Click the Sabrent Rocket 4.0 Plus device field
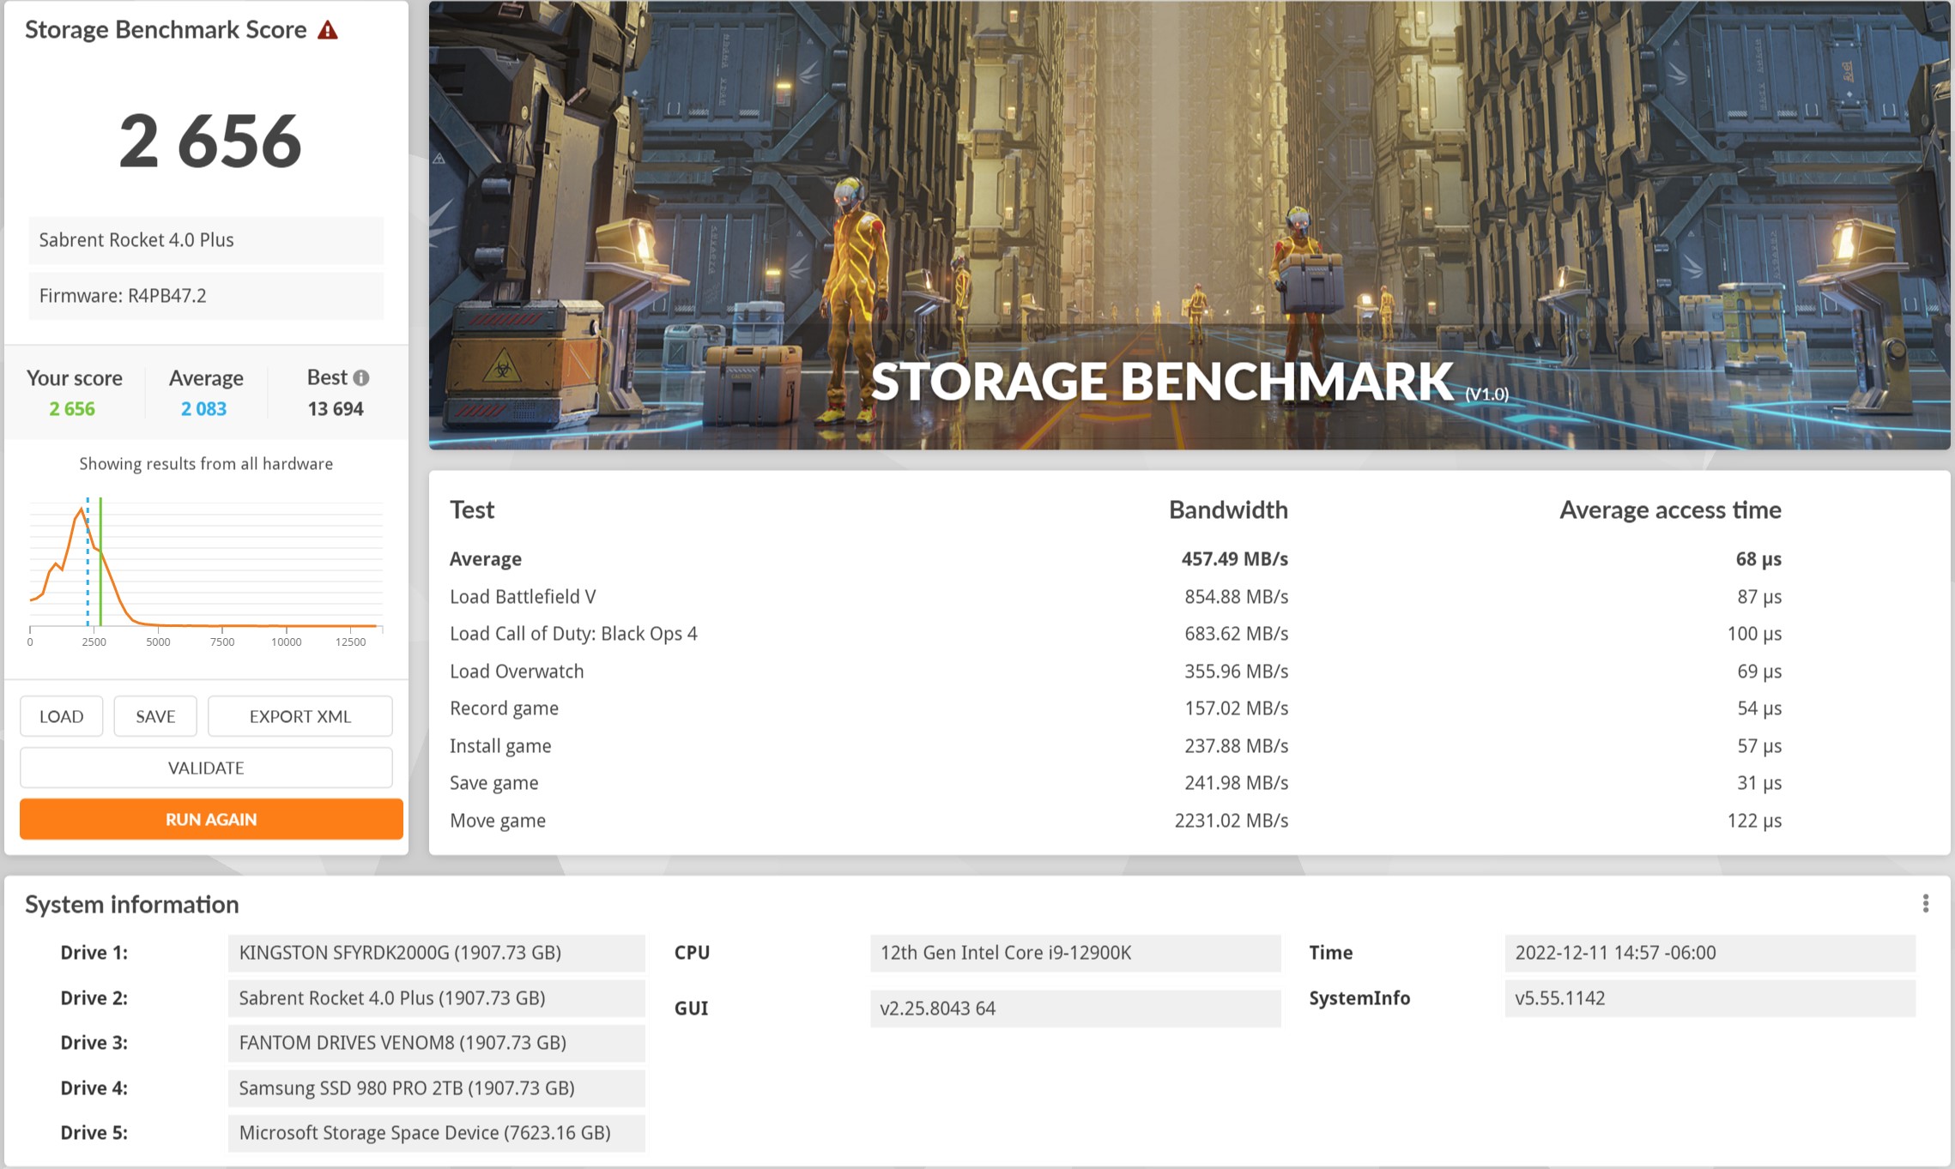The image size is (1955, 1169). (x=206, y=240)
